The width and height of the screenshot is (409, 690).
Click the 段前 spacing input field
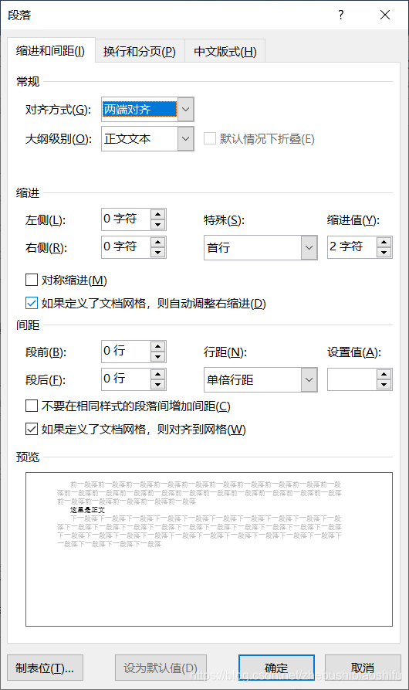click(x=126, y=351)
